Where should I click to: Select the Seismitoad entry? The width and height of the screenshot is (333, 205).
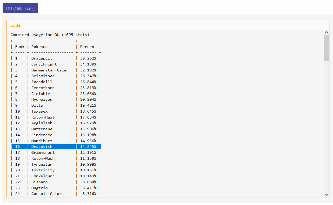click(43, 76)
